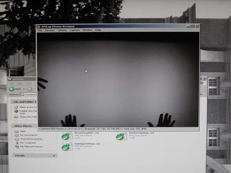This screenshot has width=231, height=173.
Task: Select the fboStichSettings.xml file icon
Action: tap(122, 136)
